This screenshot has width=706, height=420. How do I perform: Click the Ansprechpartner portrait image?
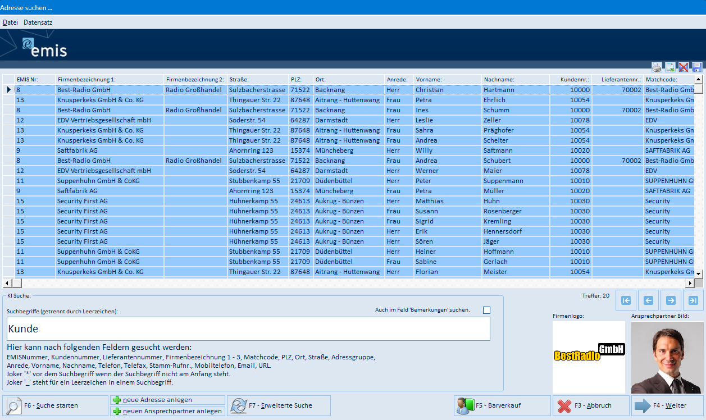tap(667, 357)
